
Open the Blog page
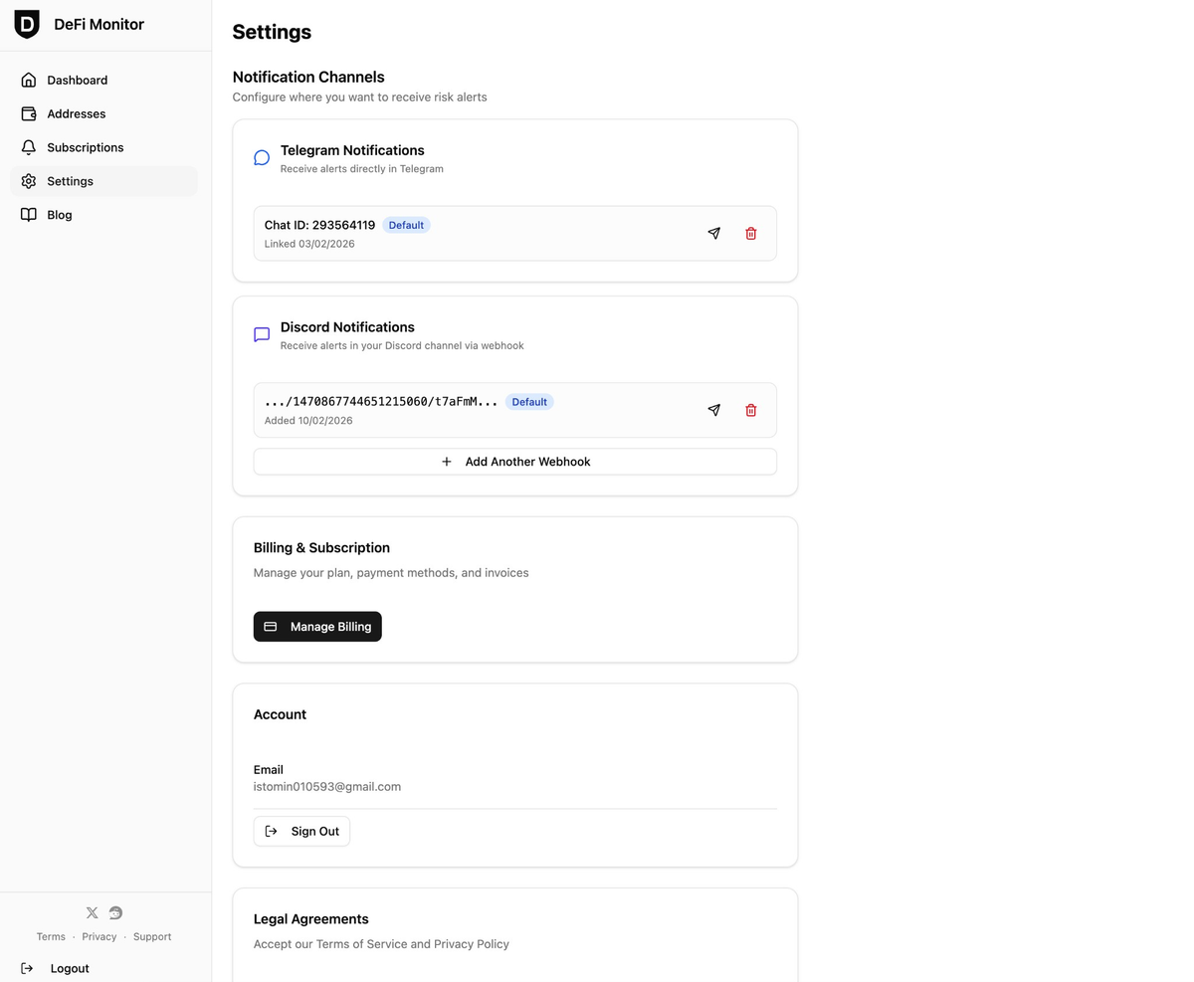click(59, 215)
